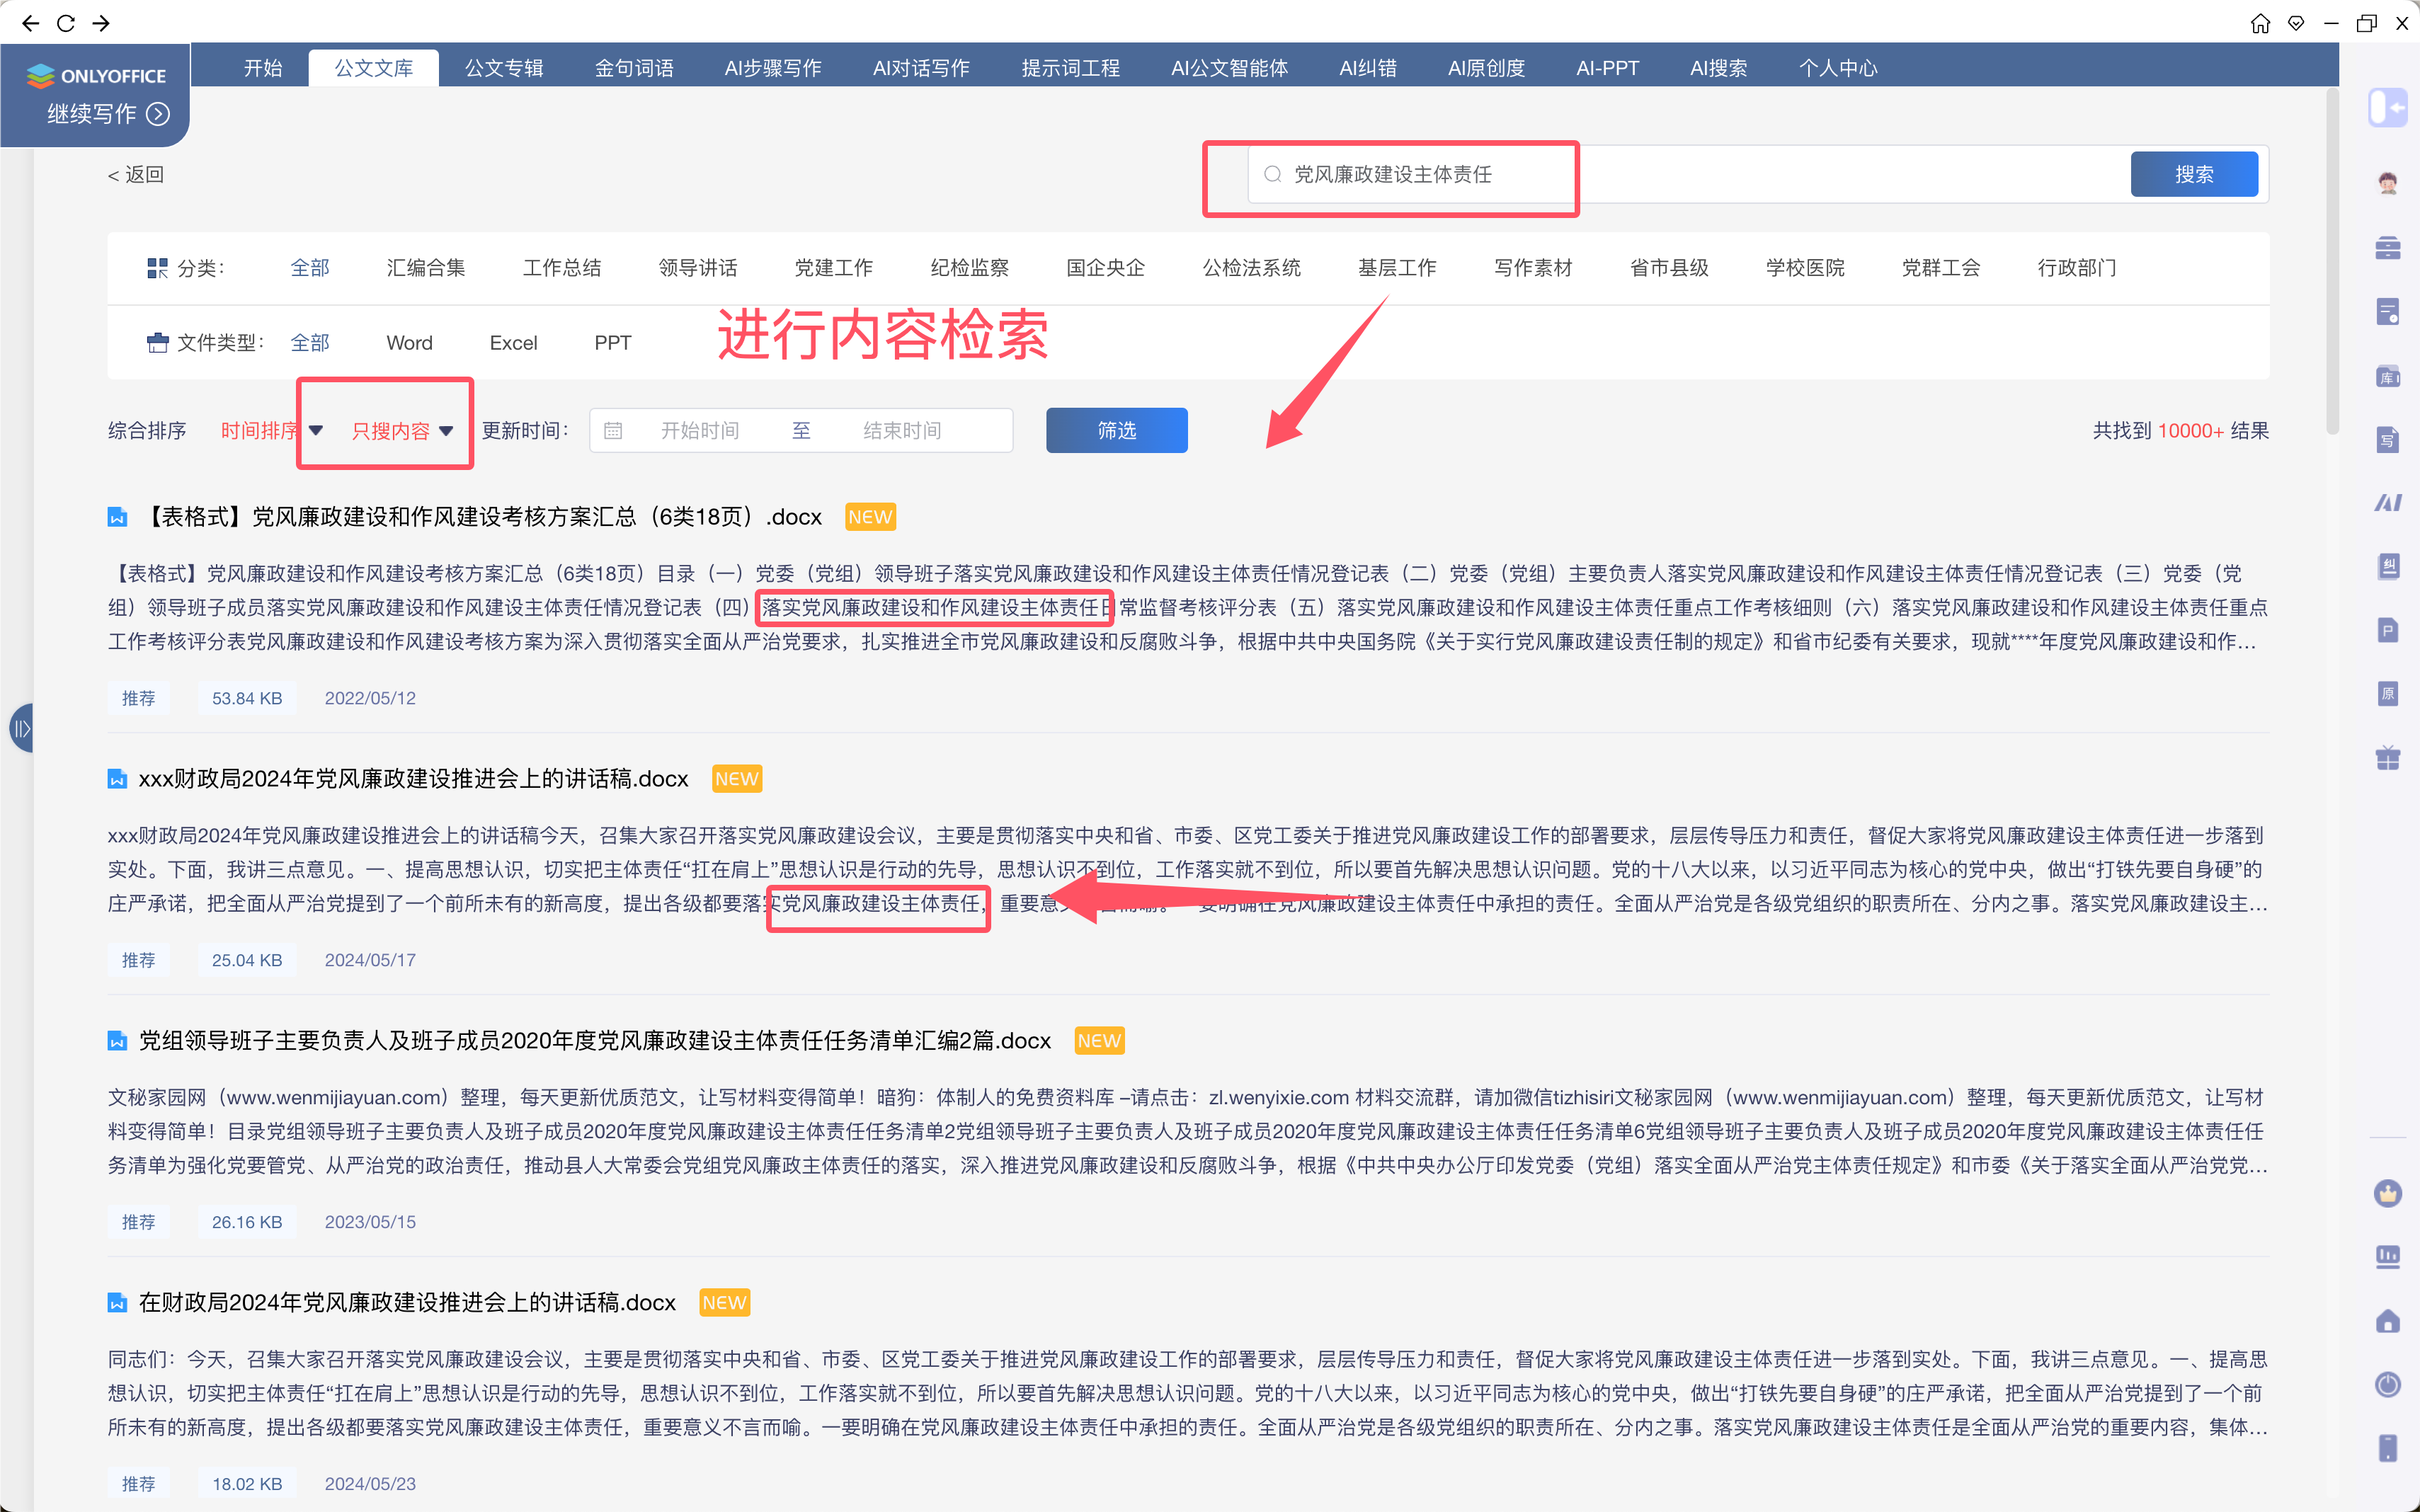The image size is (2420, 1512).
Task: Open the 写 writing icon in sidebar
Action: (2388, 439)
